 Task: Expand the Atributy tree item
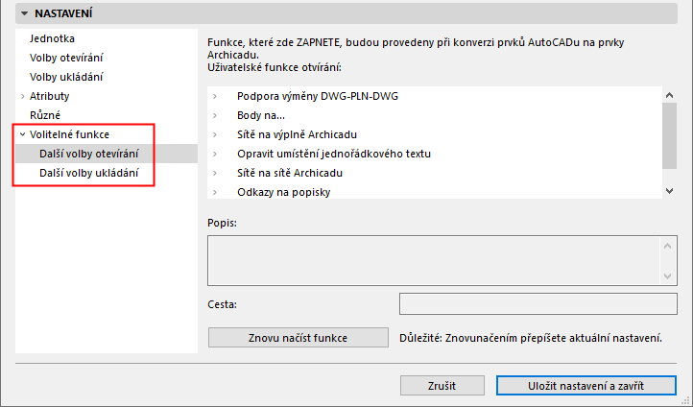22,96
